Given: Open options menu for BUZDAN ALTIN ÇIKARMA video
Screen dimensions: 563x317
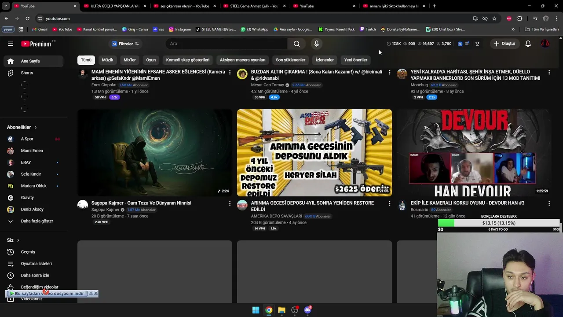Looking at the screenshot, I should (x=389, y=72).
